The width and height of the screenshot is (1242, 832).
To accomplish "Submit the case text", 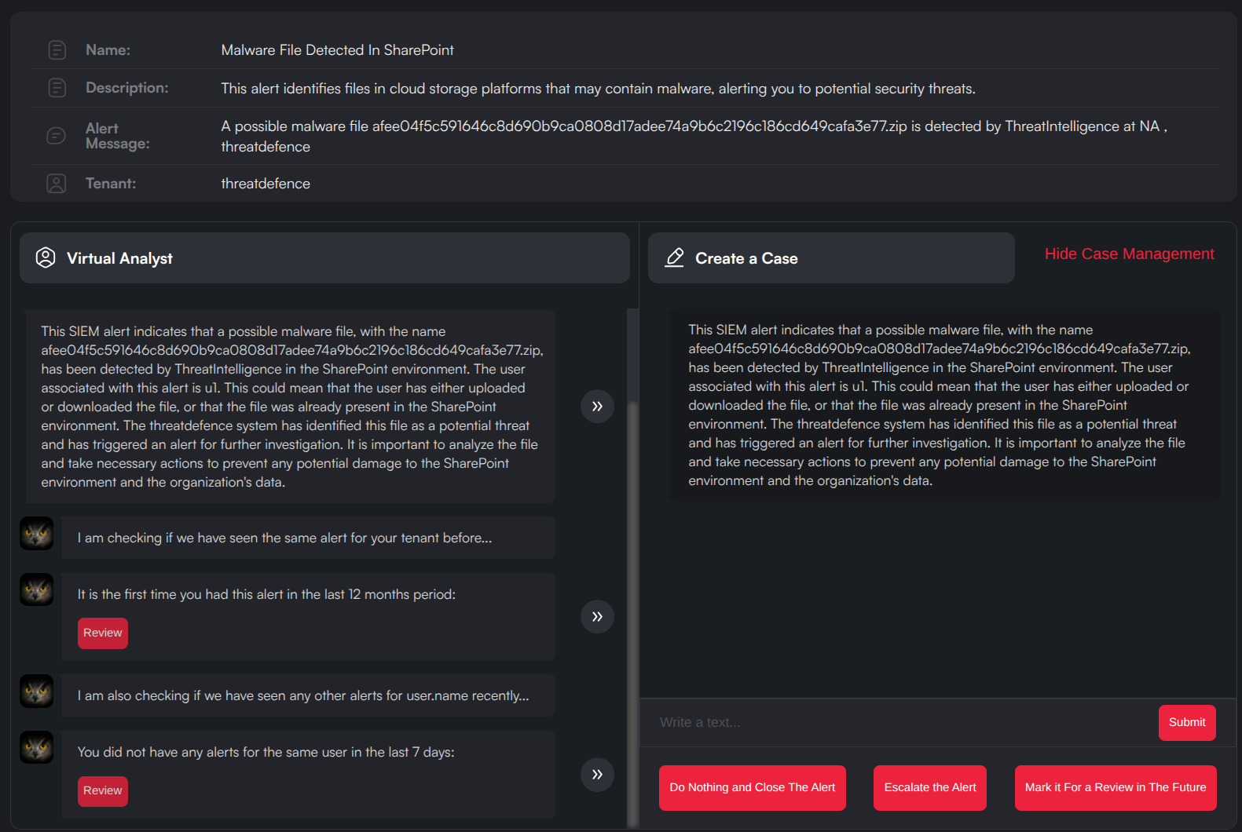I will click(x=1186, y=723).
